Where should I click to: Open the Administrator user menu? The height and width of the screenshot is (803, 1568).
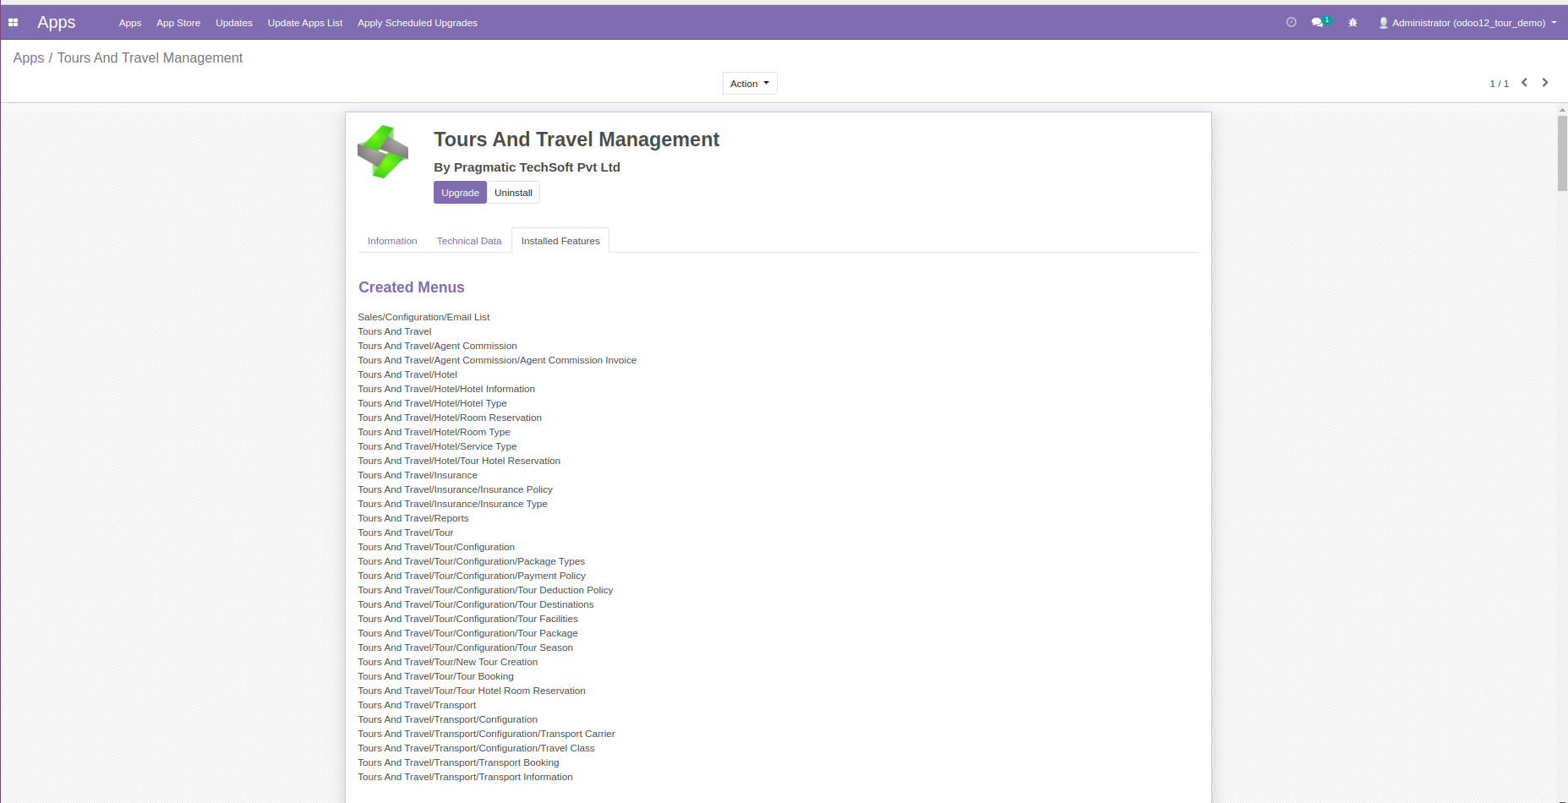[1468, 23]
